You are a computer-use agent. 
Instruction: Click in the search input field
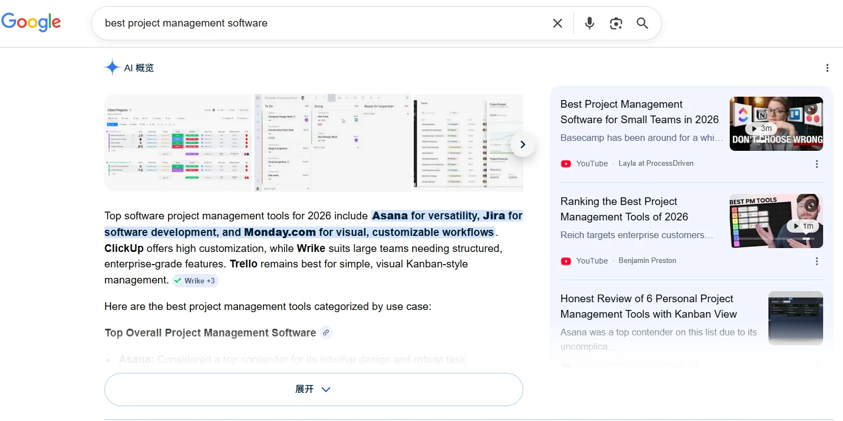tap(323, 23)
